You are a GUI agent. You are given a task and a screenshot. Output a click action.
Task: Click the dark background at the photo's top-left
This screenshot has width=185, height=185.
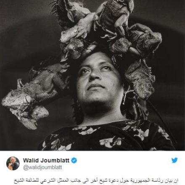click(21, 21)
